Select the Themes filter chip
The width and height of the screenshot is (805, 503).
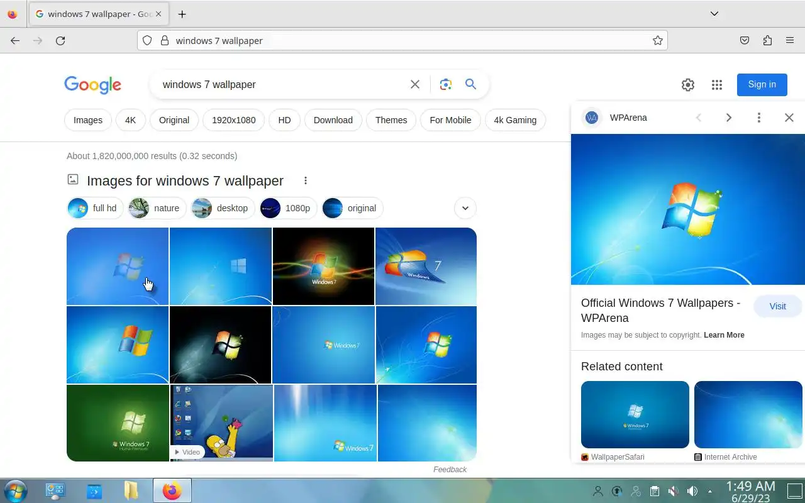[391, 120]
